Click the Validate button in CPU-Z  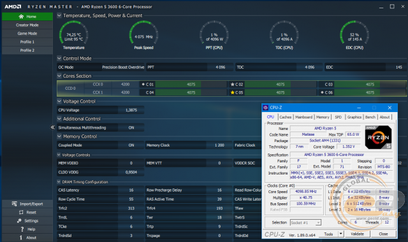pyautogui.click(x=358, y=234)
